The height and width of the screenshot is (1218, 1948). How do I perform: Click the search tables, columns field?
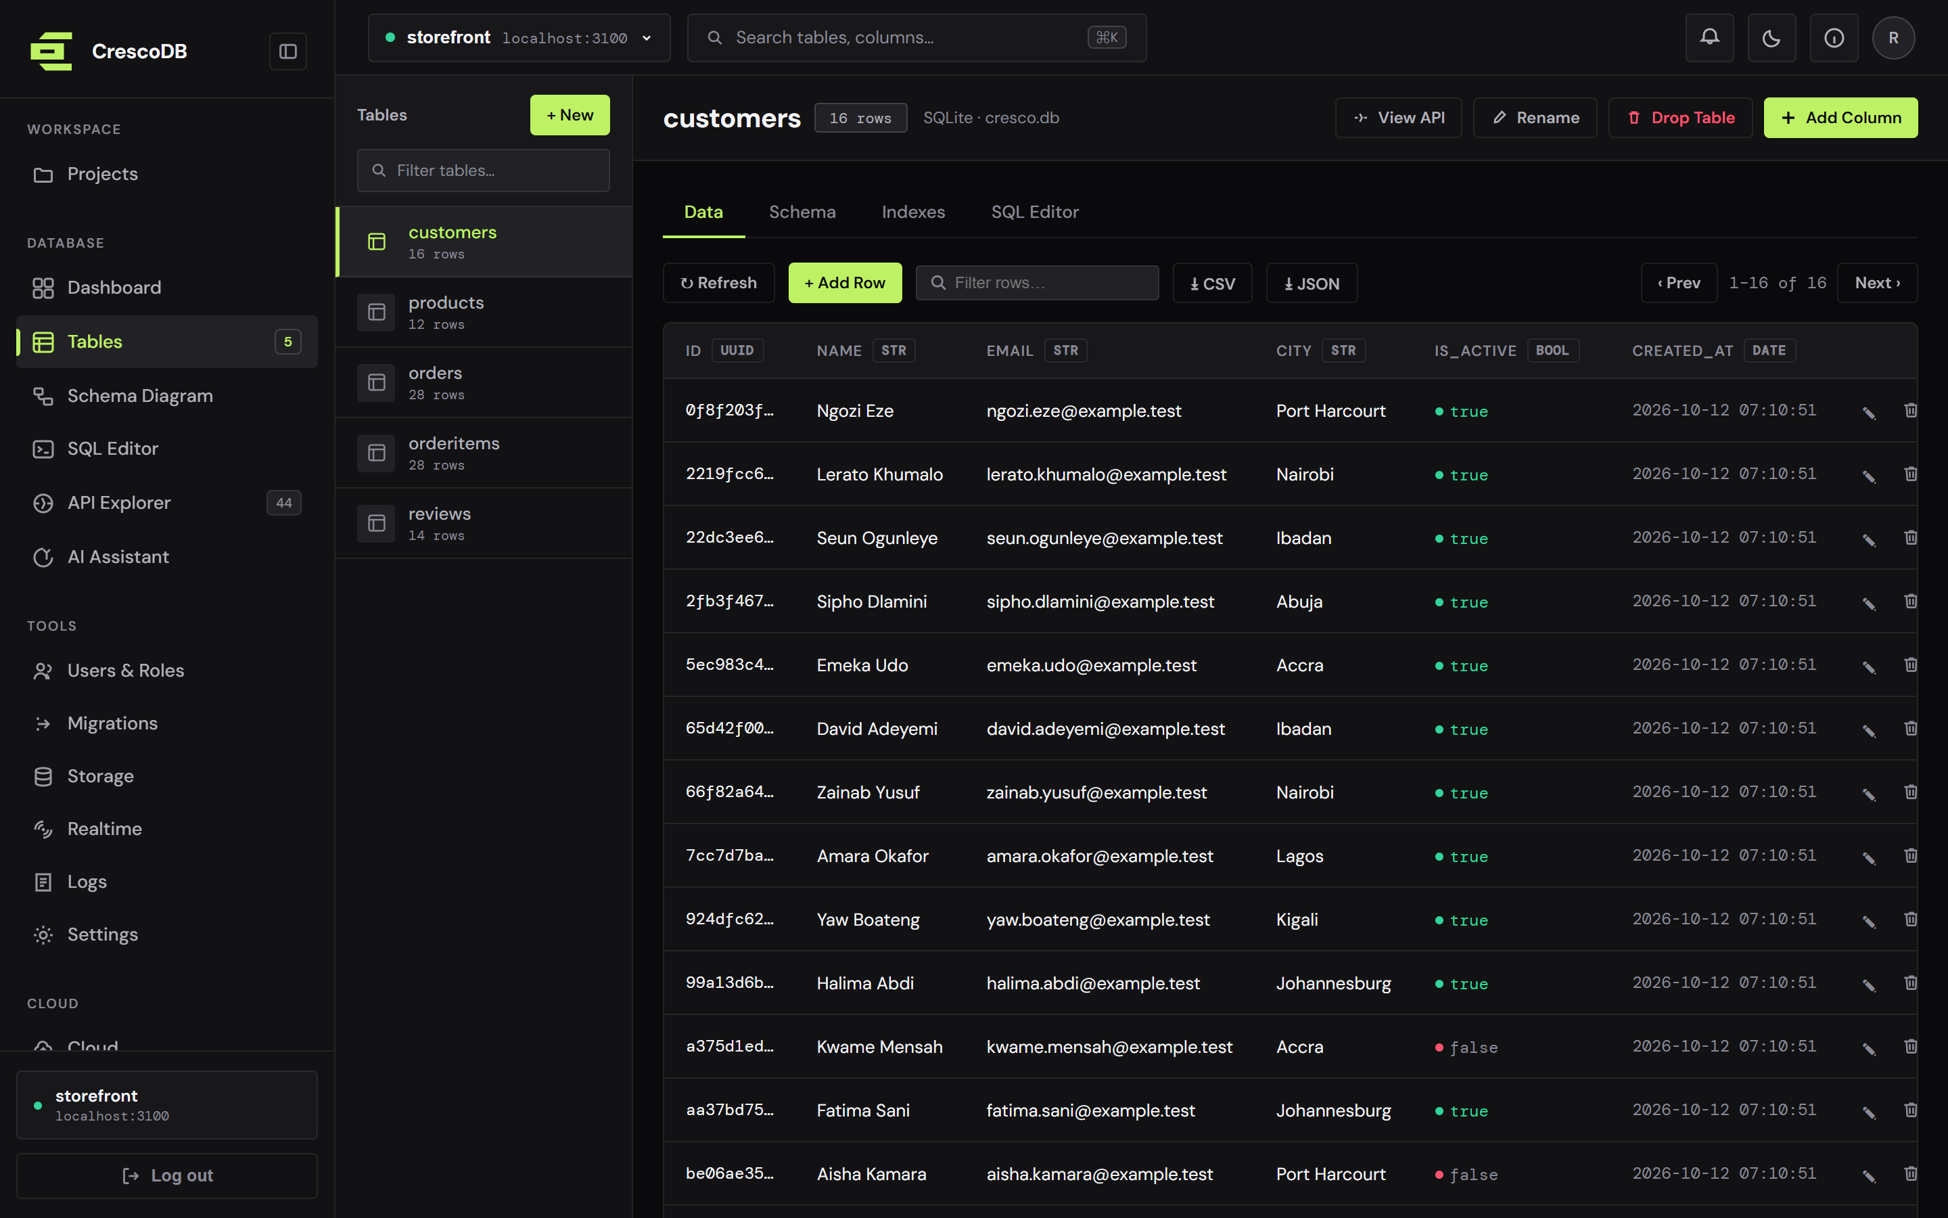tap(917, 38)
